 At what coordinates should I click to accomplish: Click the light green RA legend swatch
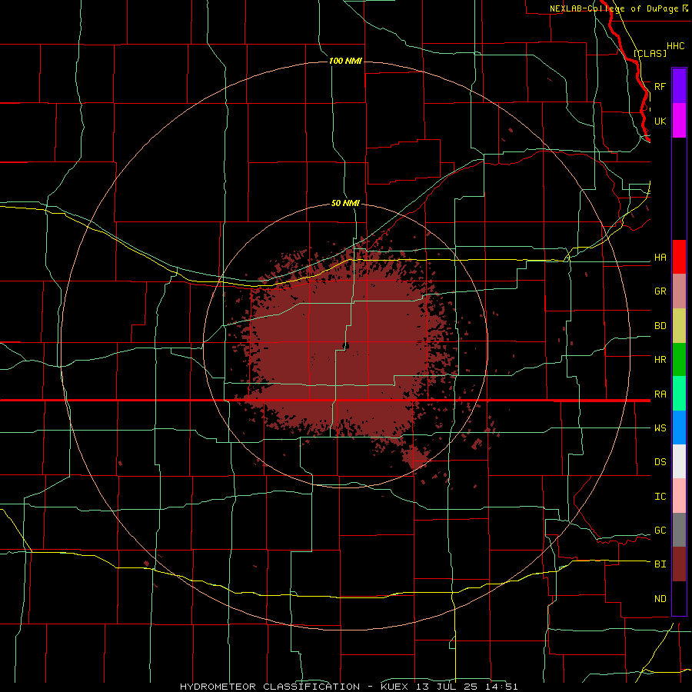pyautogui.click(x=679, y=394)
